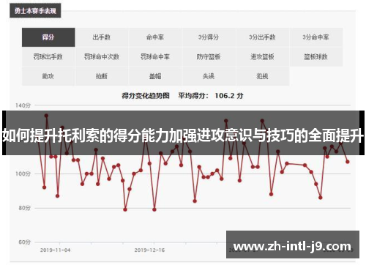366x265 pixels.
Task: Select the 罚球出手数 tab
Action: click(48, 57)
